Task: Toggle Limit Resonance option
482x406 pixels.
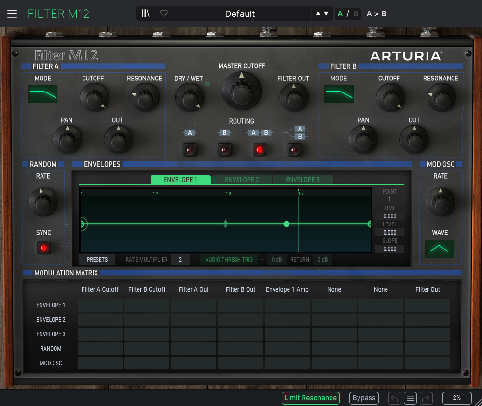Action: pos(310,398)
